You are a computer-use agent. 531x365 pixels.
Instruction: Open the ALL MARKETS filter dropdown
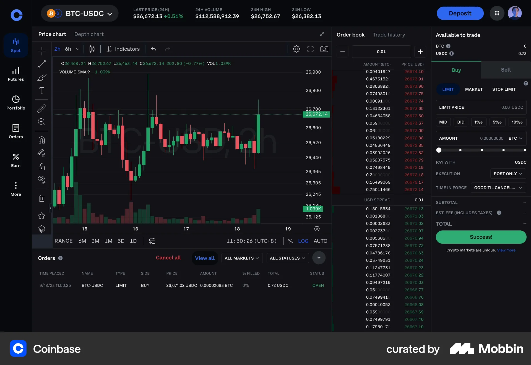tap(242, 258)
